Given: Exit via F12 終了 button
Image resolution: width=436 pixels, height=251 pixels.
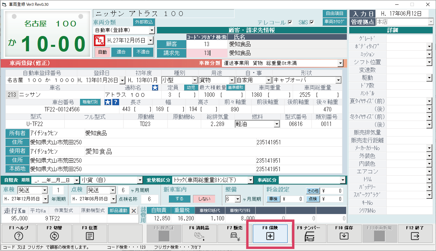Looking at the screenshot, I should (415, 233).
